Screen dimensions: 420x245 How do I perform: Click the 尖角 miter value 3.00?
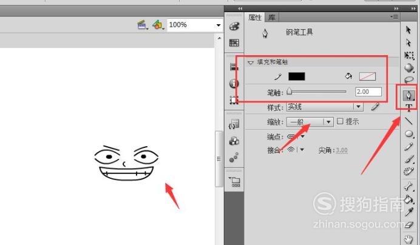342,150
